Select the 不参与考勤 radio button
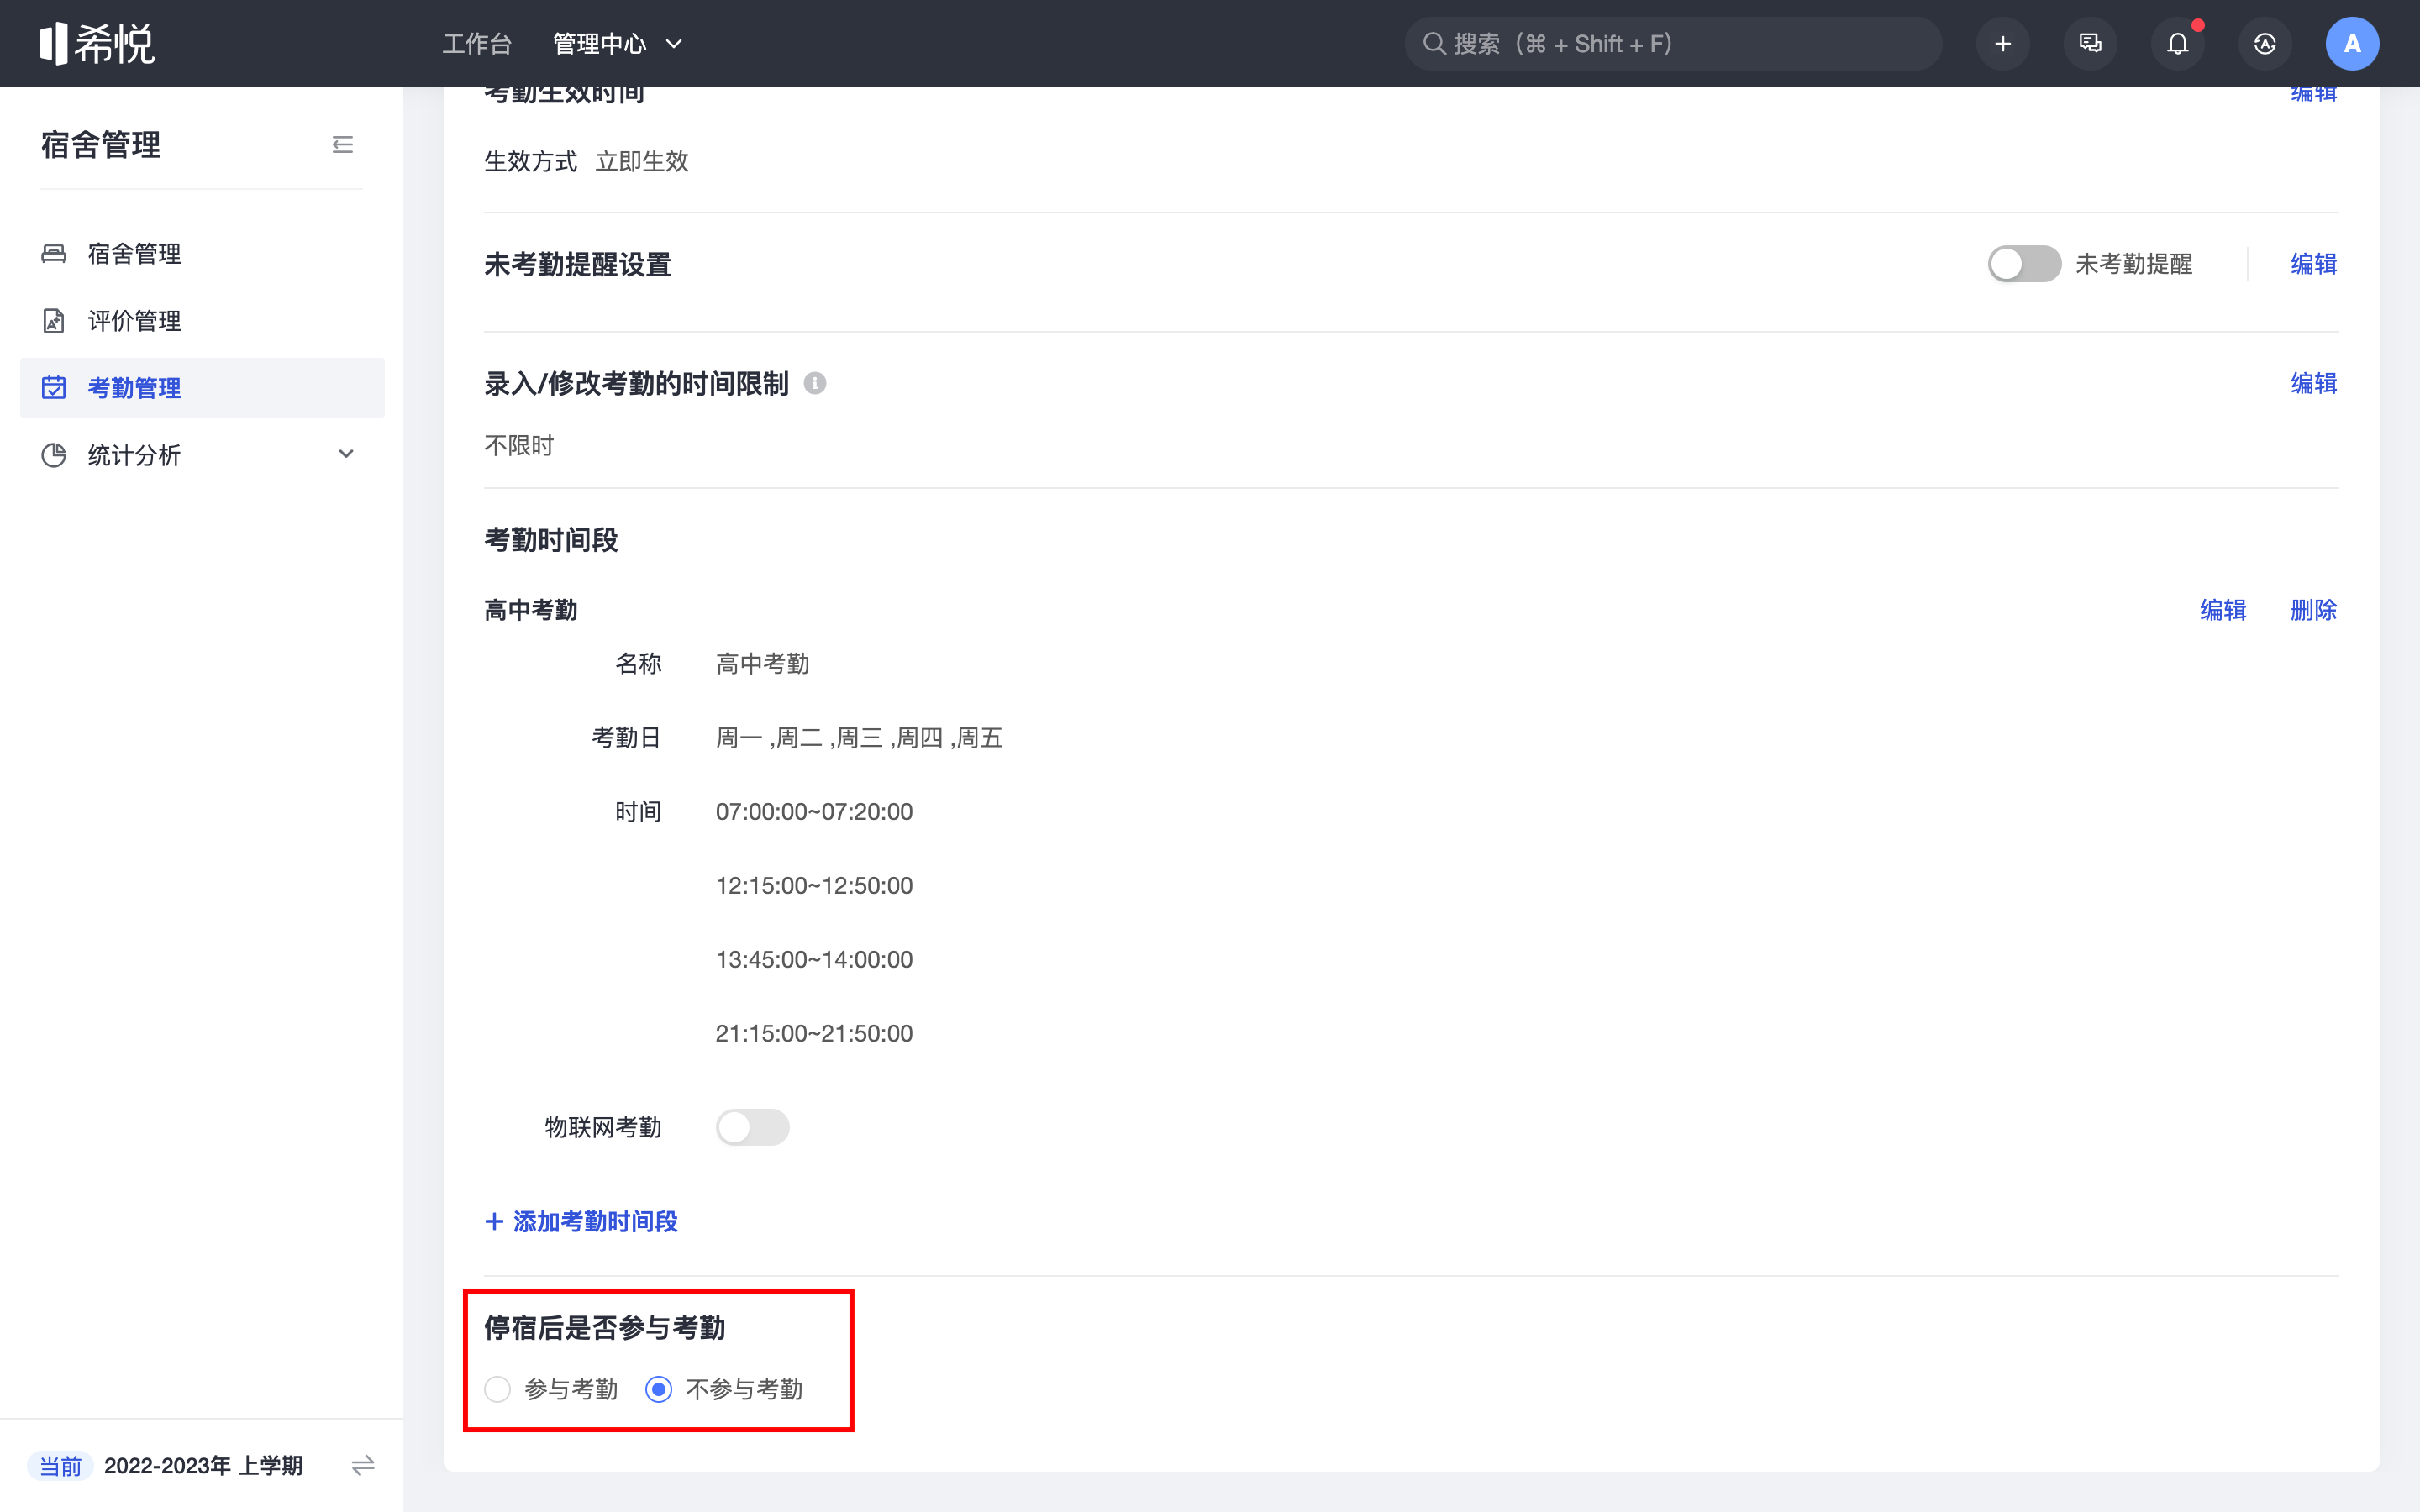This screenshot has height=1512, width=2420. tap(658, 1389)
